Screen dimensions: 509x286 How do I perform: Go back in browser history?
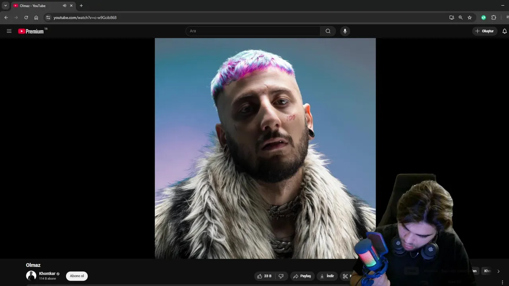pos(6,17)
